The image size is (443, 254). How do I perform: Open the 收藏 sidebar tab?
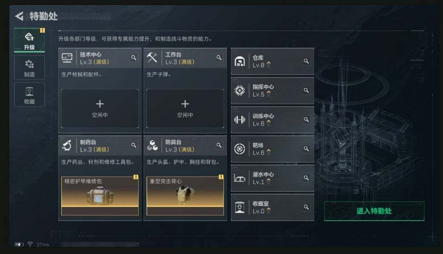29,95
